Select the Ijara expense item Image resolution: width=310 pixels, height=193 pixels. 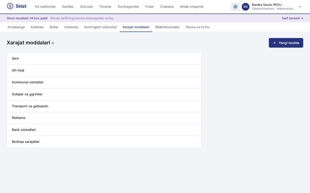104,59
